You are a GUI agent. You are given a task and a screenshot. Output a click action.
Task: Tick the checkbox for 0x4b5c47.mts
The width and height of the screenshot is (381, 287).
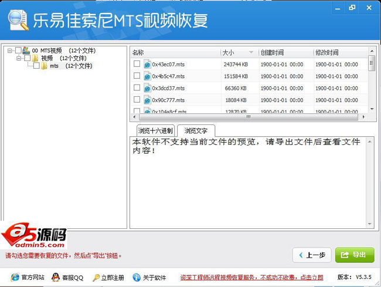pyautogui.click(x=137, y=76)
